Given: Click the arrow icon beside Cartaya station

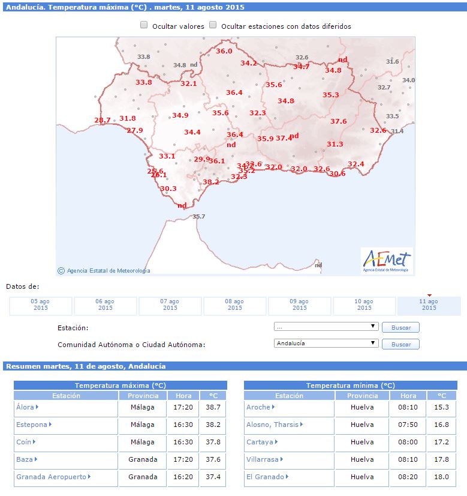Looking at the screenshot, I should click(x=276, y=443).
